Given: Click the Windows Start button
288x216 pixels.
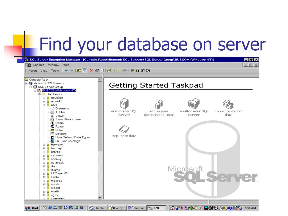Looking at the screenshot, I should tap(31, 208).
